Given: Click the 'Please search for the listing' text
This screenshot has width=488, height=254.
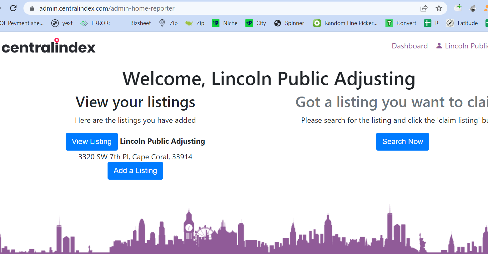Looking at the screenshot, I should click(395, 120).
